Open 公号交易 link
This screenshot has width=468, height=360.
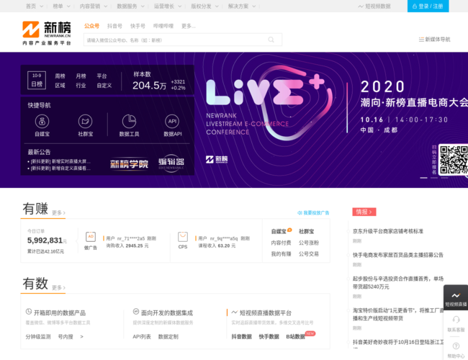click(309, 254)
